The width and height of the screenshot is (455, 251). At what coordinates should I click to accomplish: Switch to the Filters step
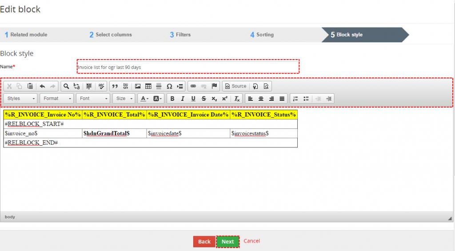180,35
